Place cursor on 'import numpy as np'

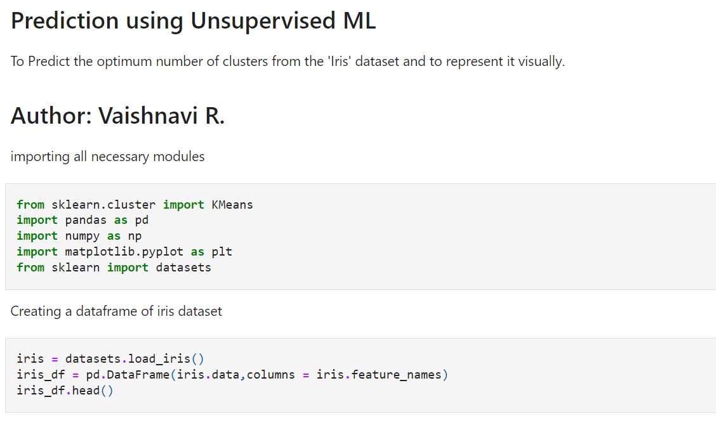79,236
